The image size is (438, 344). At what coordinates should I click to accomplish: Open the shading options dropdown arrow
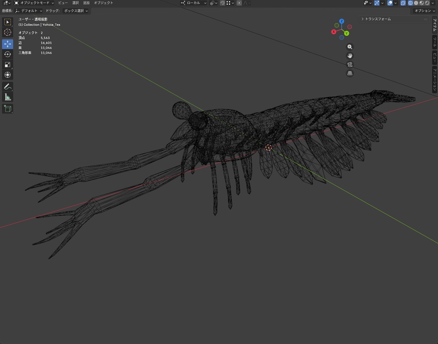433,3
